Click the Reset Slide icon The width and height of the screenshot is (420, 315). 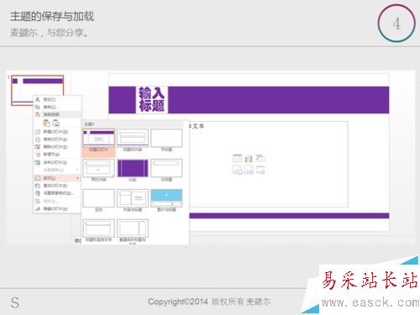[x=38, y=186]
